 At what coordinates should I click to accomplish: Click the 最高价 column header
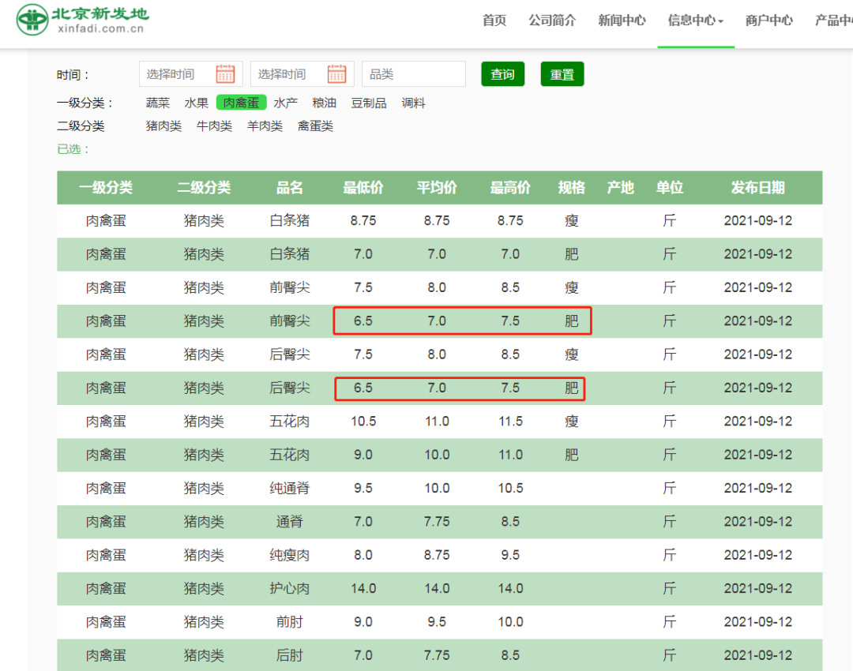pos(510,188)
